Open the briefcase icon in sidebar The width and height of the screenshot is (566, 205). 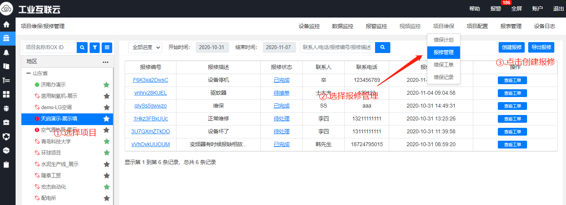click(x=6, y=122)
